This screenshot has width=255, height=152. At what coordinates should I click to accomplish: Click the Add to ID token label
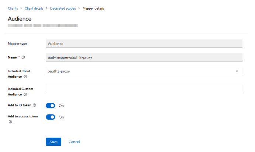[x=20, y=105]
